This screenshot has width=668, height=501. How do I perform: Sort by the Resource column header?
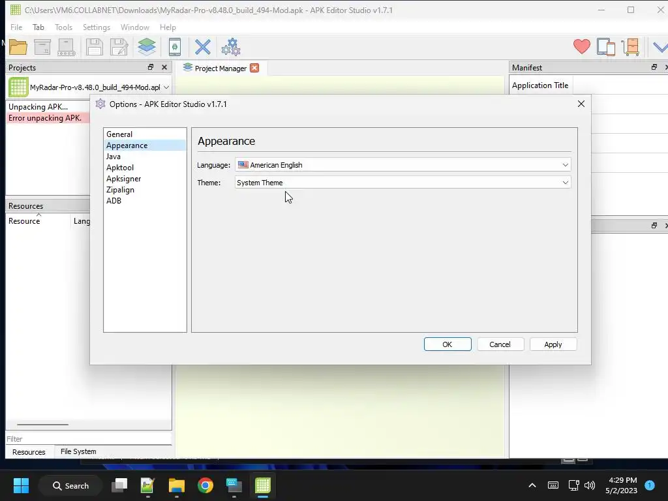pyautogui.click(x=37, y=221)
